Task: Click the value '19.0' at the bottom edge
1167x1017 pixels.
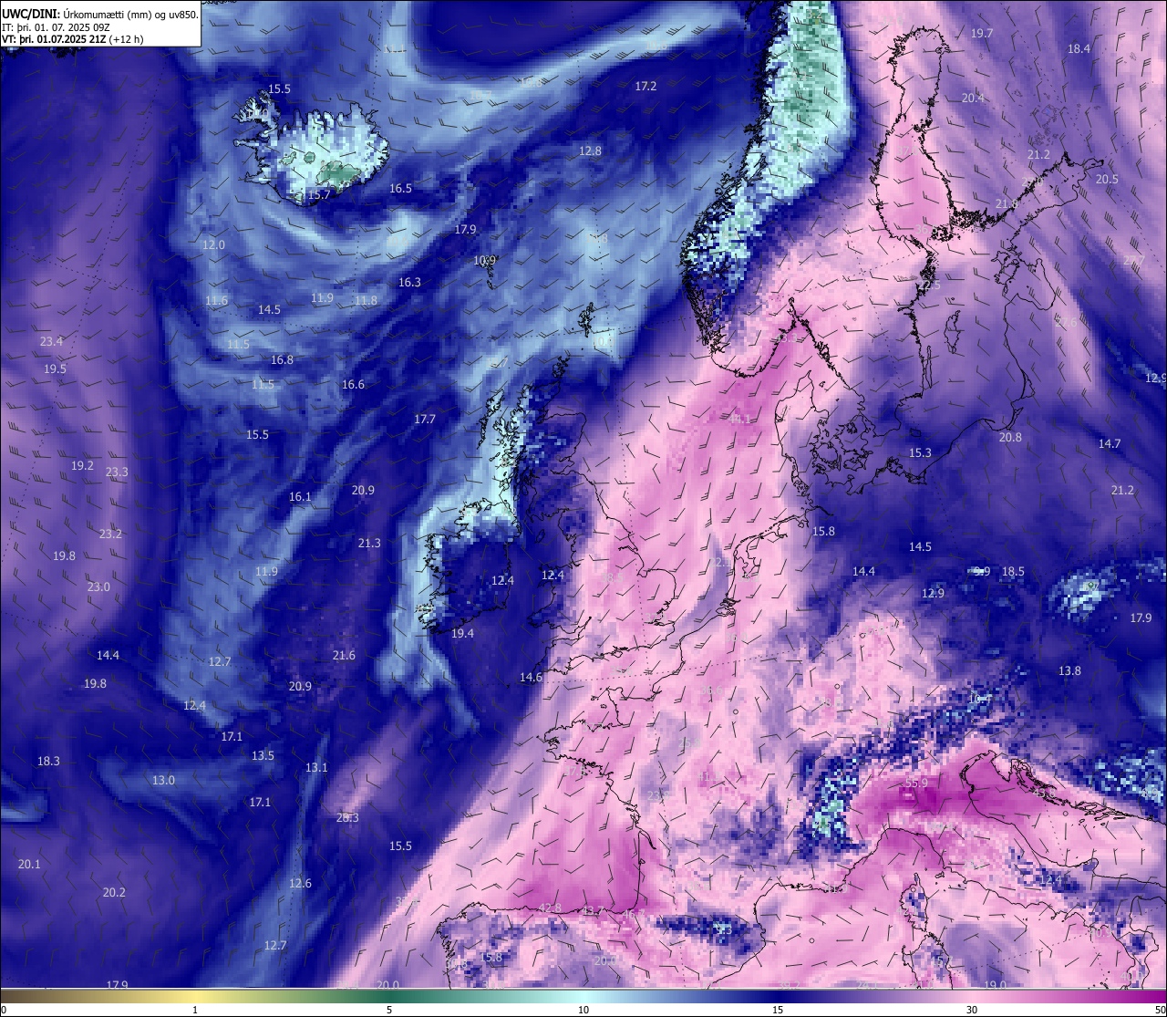Action: tap(995, 985)
